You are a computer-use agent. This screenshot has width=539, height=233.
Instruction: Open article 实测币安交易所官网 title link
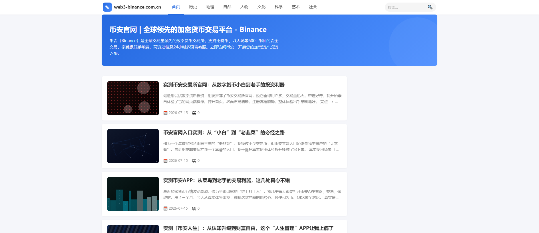pos(224,85)
